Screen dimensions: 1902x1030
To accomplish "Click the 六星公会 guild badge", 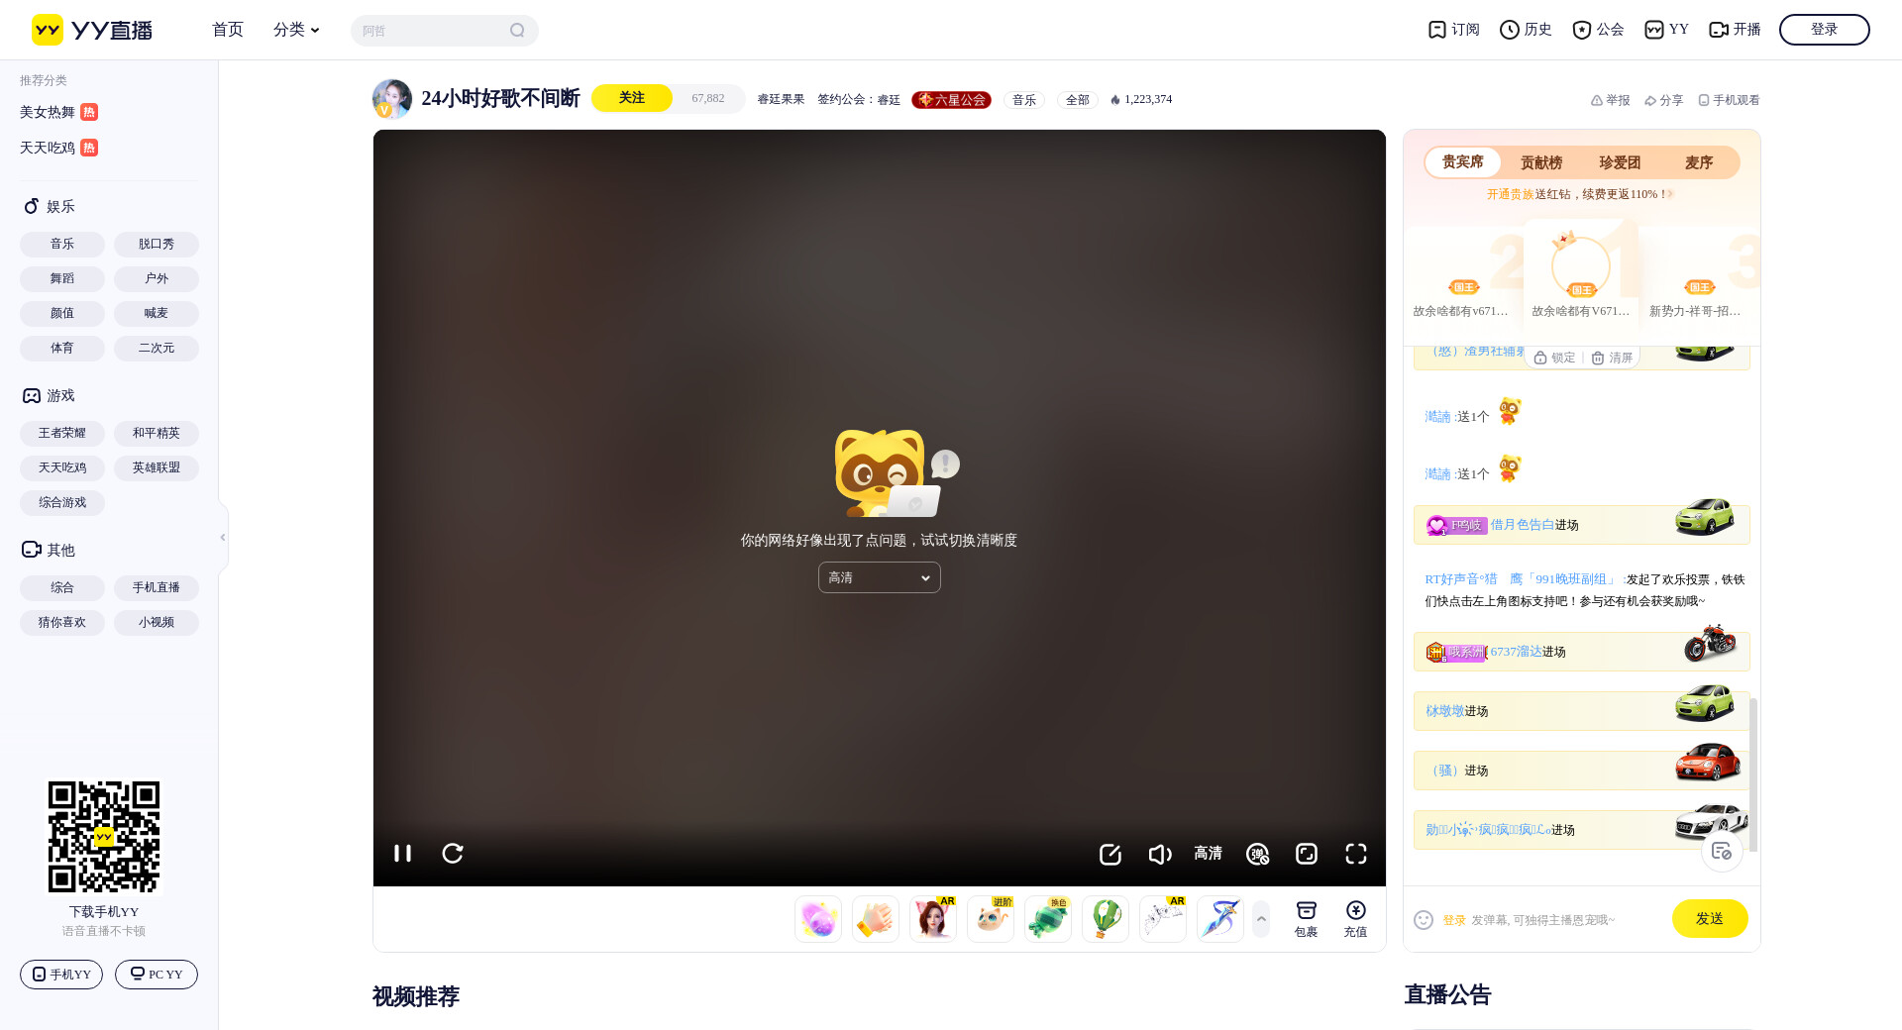I will coord(951,99).
